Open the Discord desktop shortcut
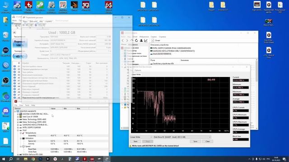 click(x=6, y=112)
